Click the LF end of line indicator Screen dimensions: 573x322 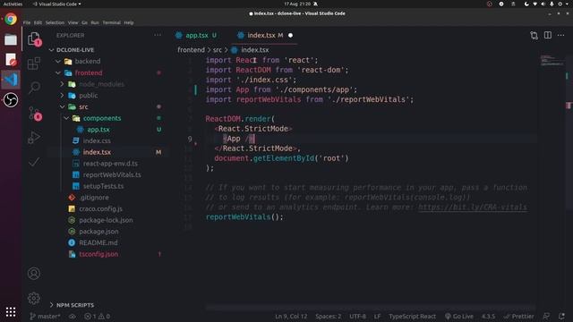coord(377,316)
